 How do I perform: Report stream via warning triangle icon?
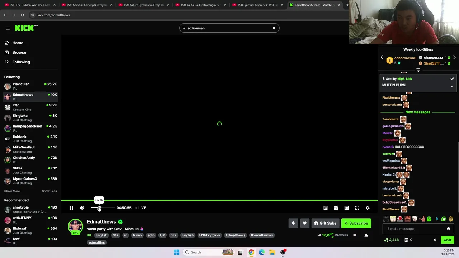tap(366, 235)
